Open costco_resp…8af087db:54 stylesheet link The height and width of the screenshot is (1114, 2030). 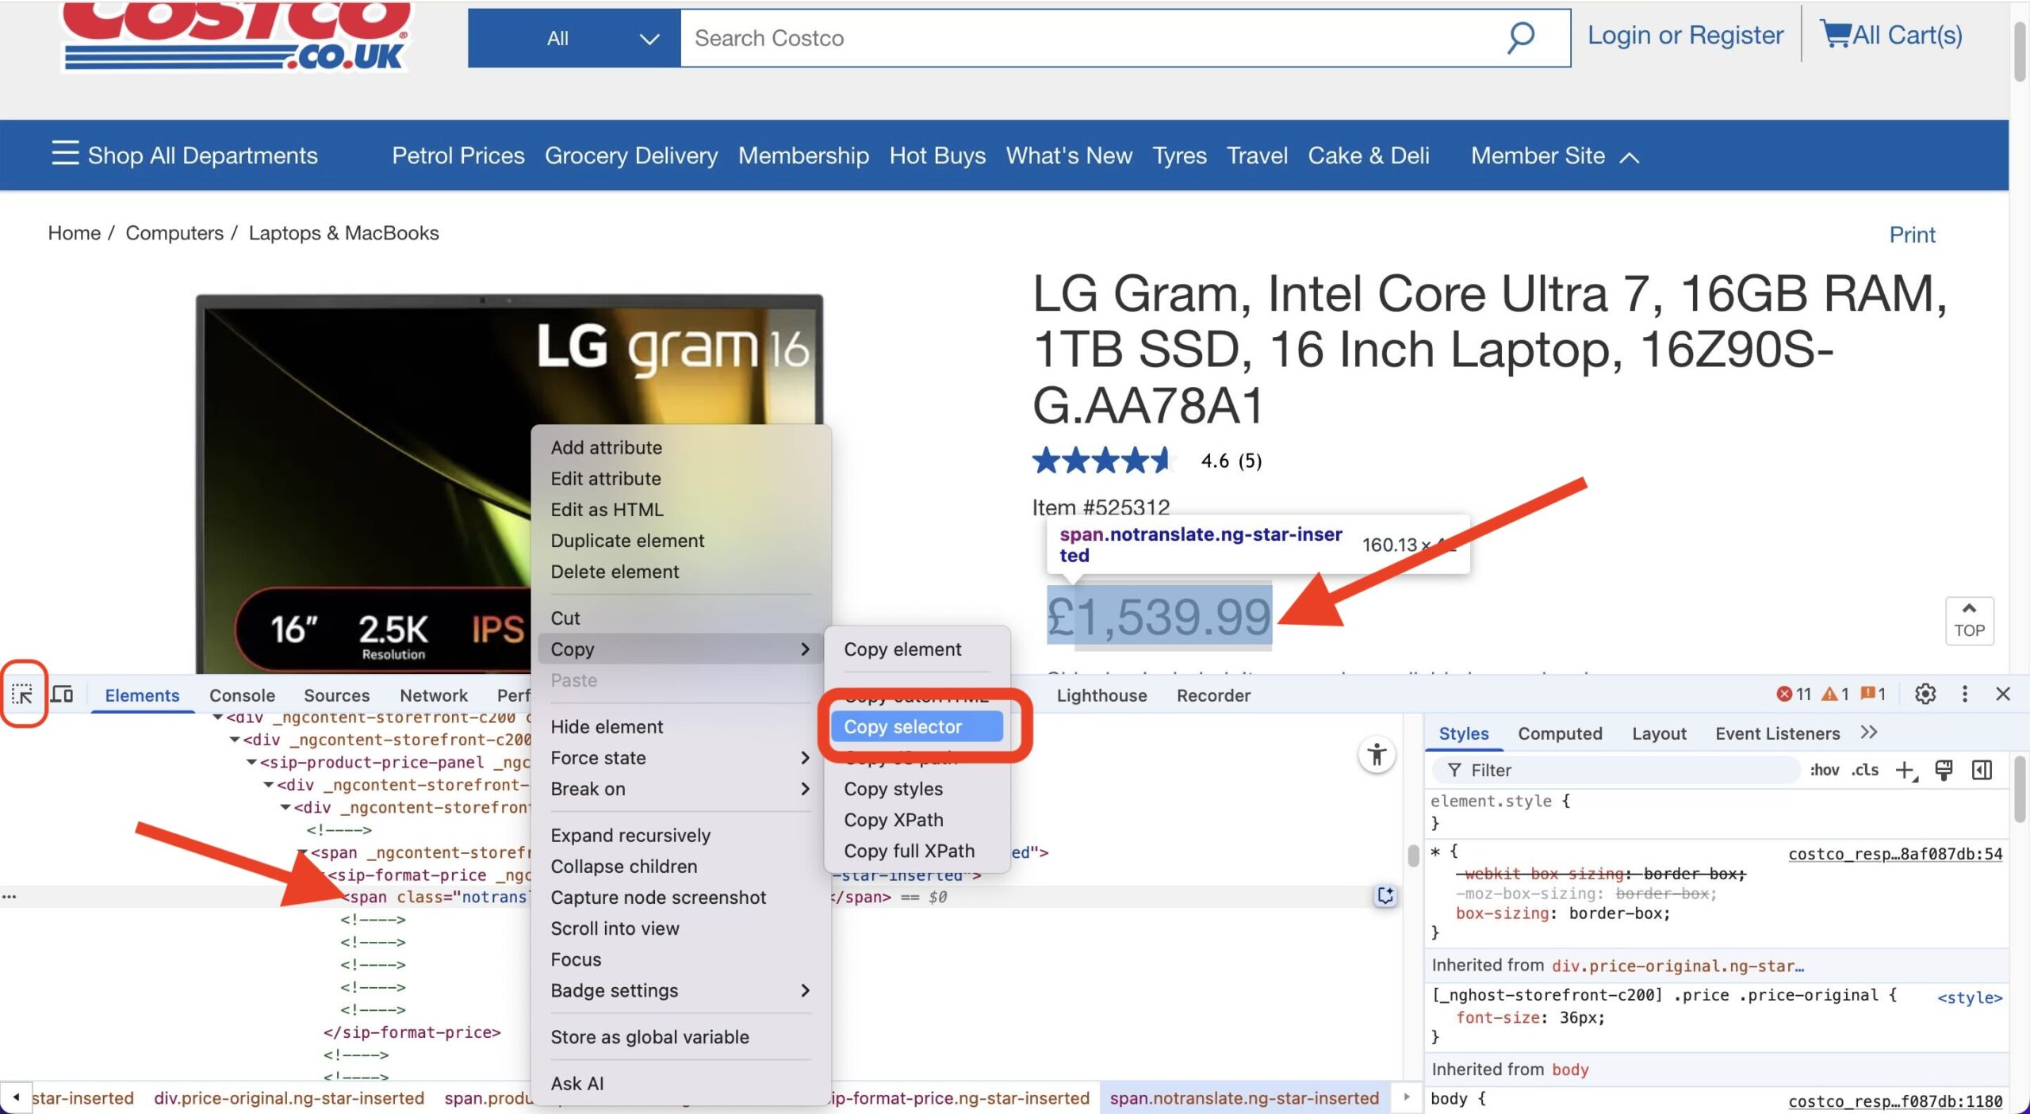click(x=1895, y=854)
